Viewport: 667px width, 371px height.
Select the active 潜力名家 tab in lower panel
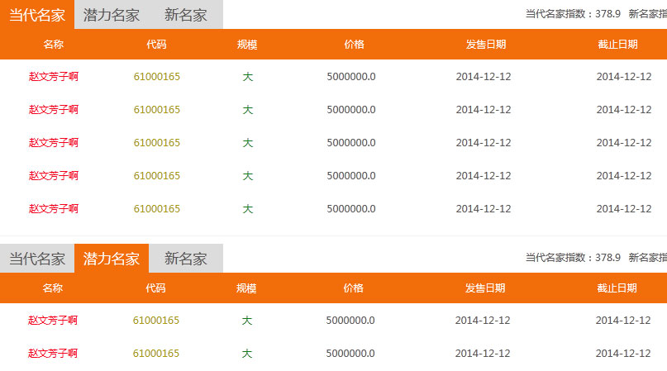click(112, 259)
